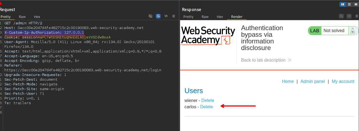The image size is (359, 131).
Task: Click word wrap icon in Response panel
Action: (341, 16)
